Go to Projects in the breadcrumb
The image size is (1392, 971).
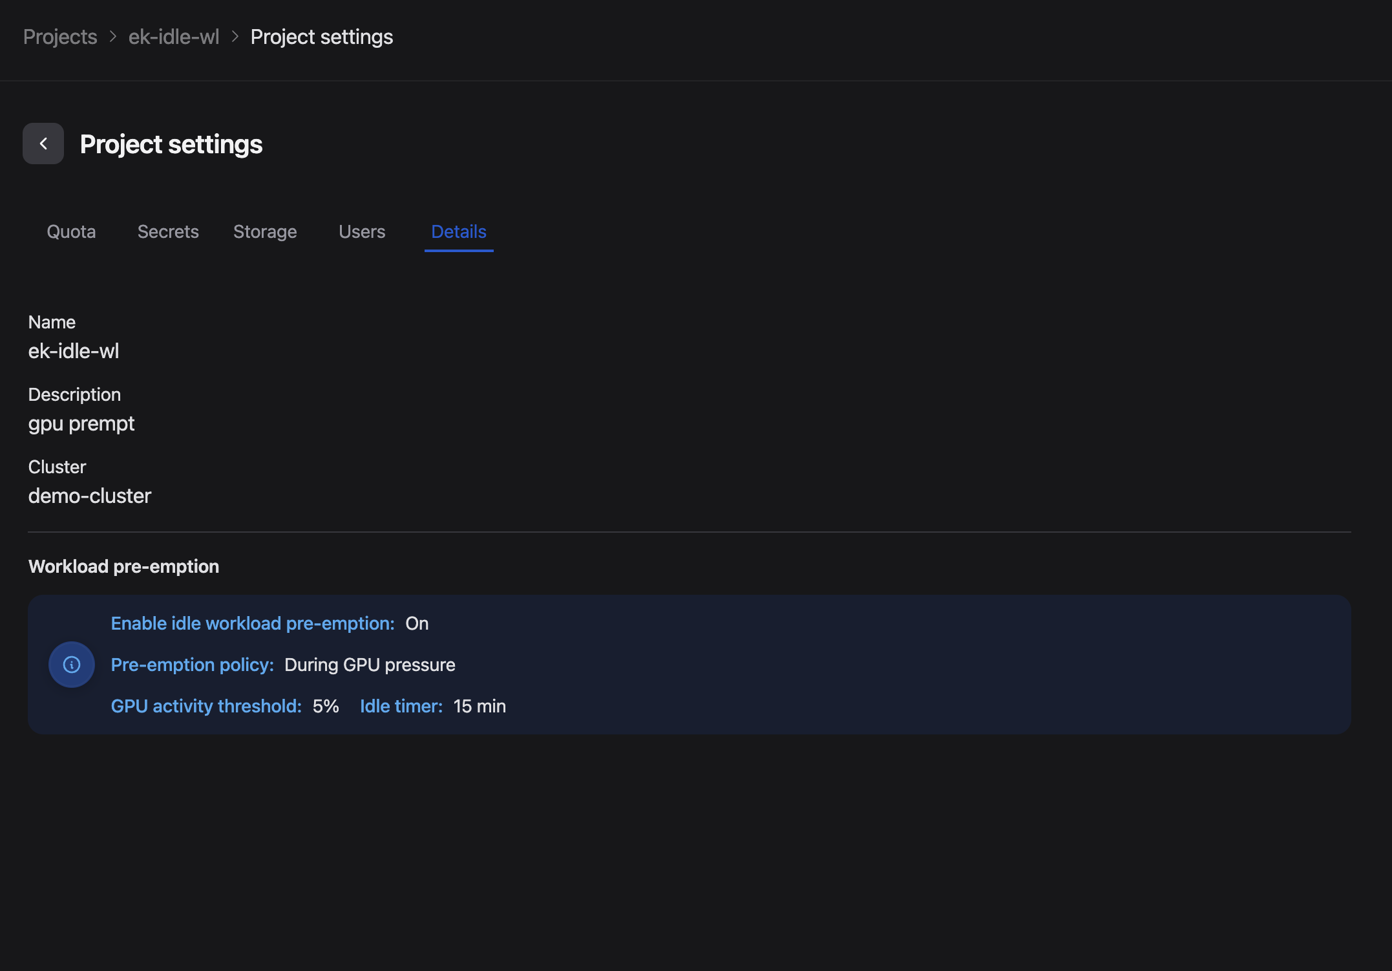(60, 37)
